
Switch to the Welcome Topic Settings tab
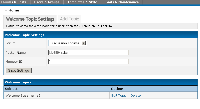(30, 19)
